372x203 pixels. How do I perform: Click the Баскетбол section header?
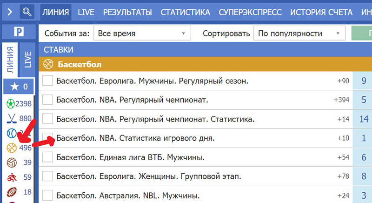click(x=205, y=64)
